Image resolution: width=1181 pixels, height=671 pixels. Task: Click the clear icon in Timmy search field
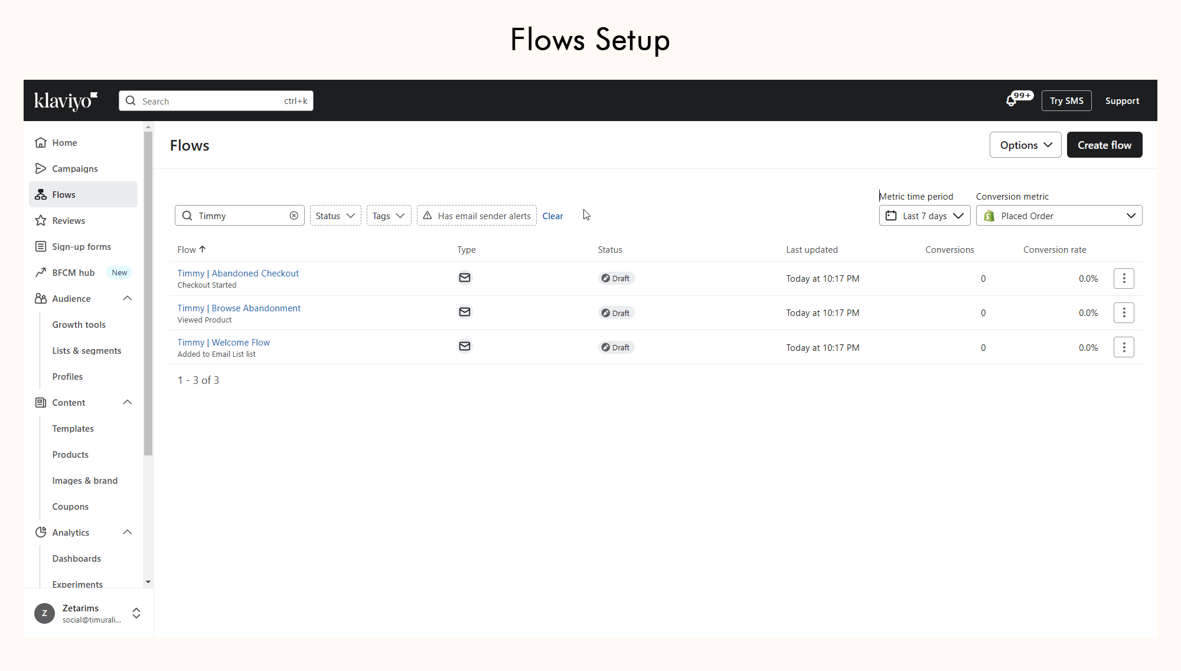tap(293, 216)
